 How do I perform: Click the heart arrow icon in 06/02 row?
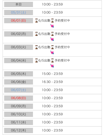pyautogui.click(x=52, y=39)
